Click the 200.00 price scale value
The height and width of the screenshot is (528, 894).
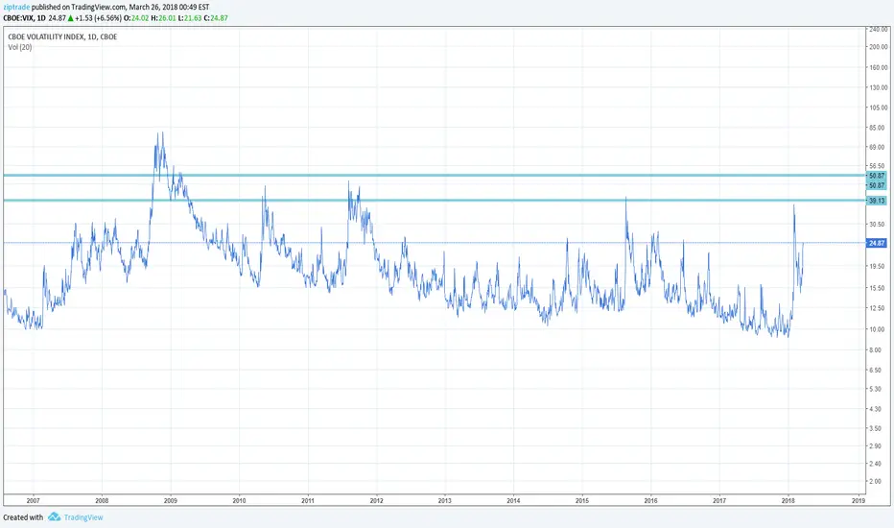click(879, 47)
